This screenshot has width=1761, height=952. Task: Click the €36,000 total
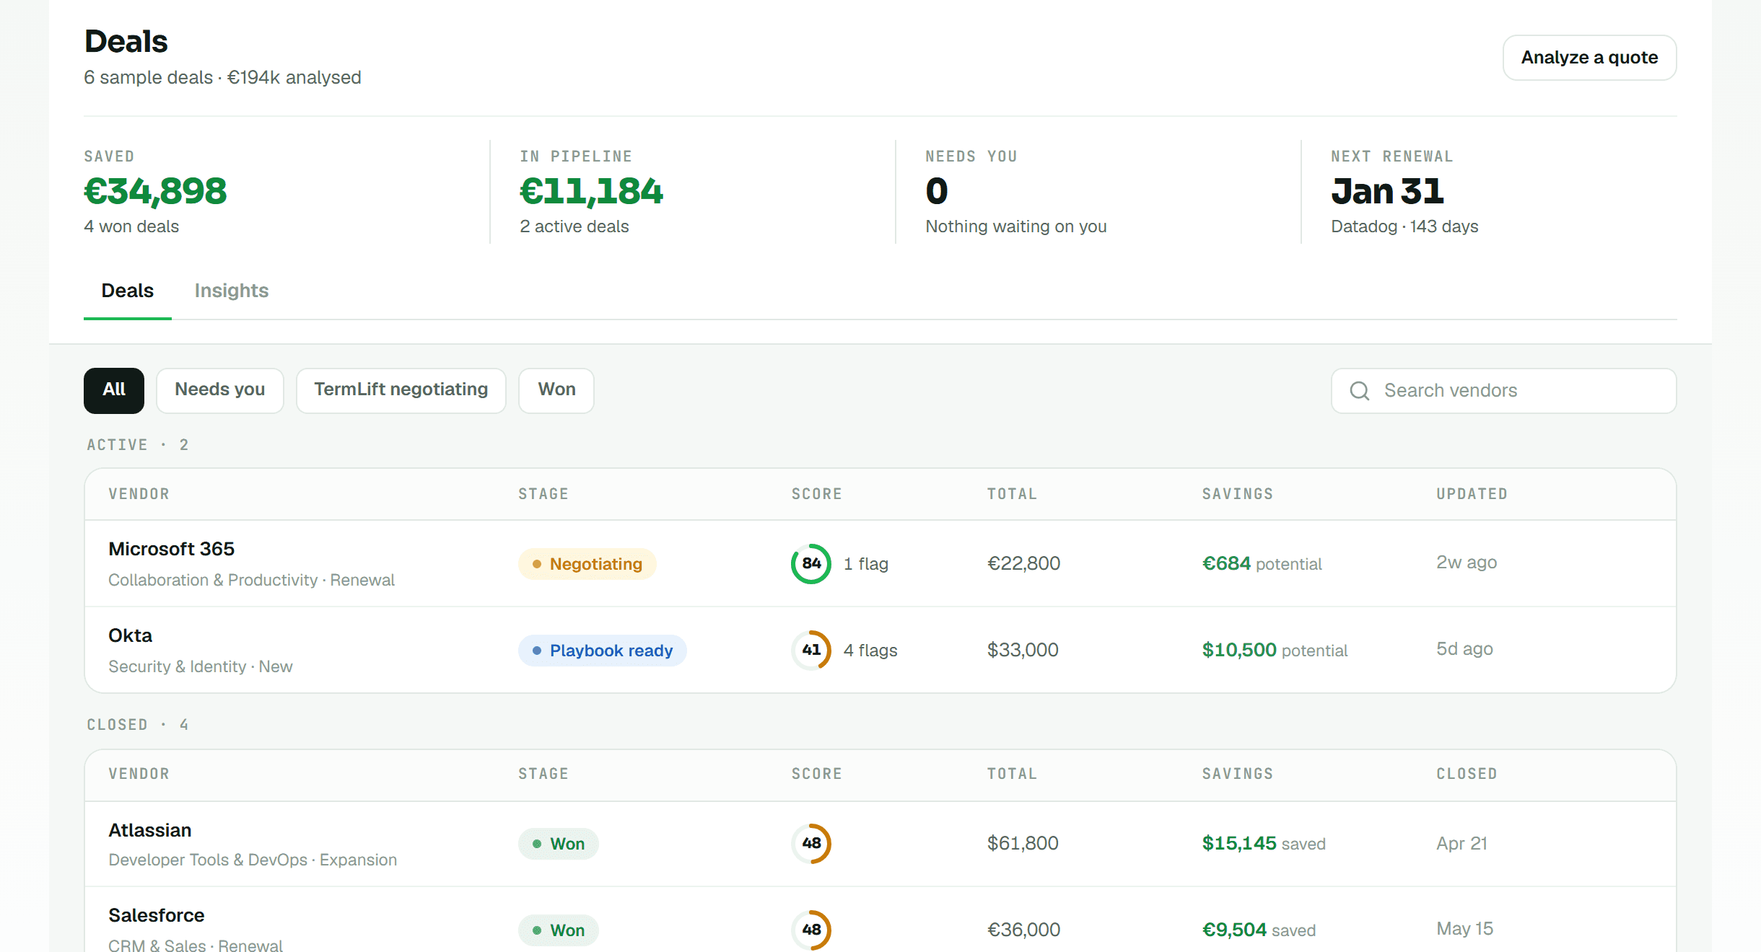click(1023, 930)
